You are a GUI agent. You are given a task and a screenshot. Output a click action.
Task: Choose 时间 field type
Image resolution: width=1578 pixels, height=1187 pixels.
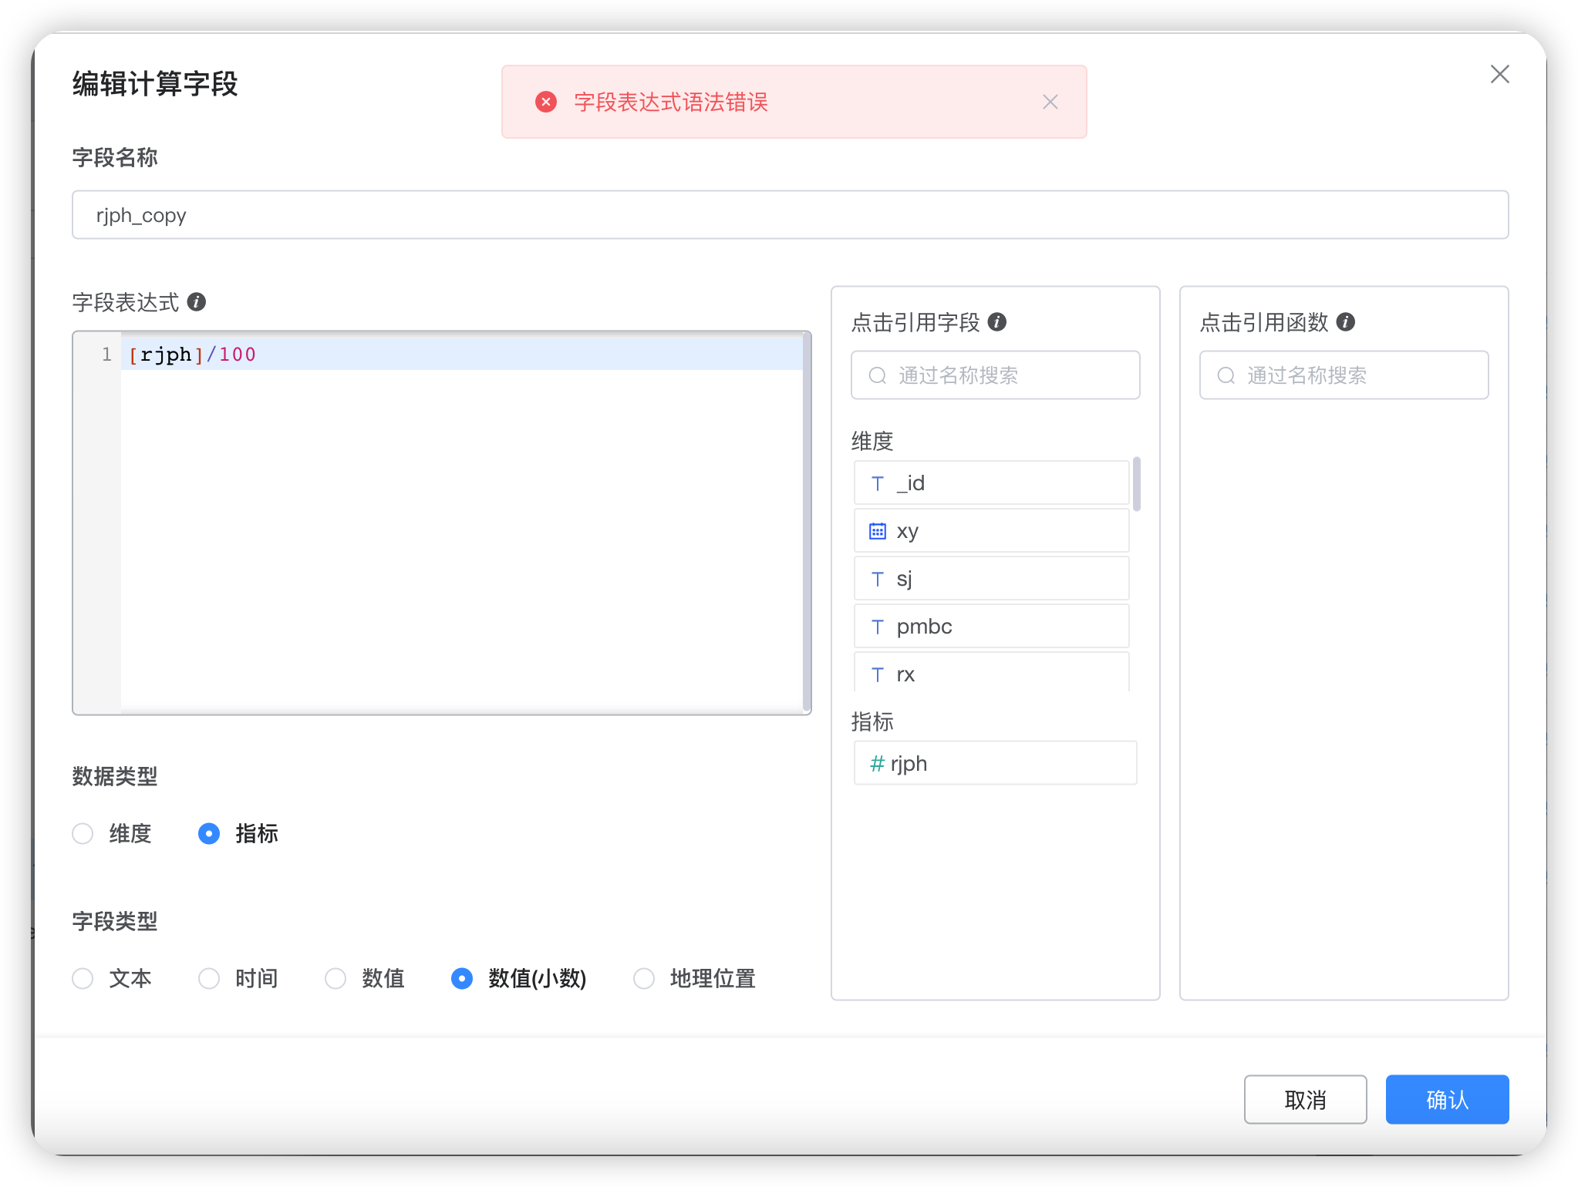(x=209, y=979)
